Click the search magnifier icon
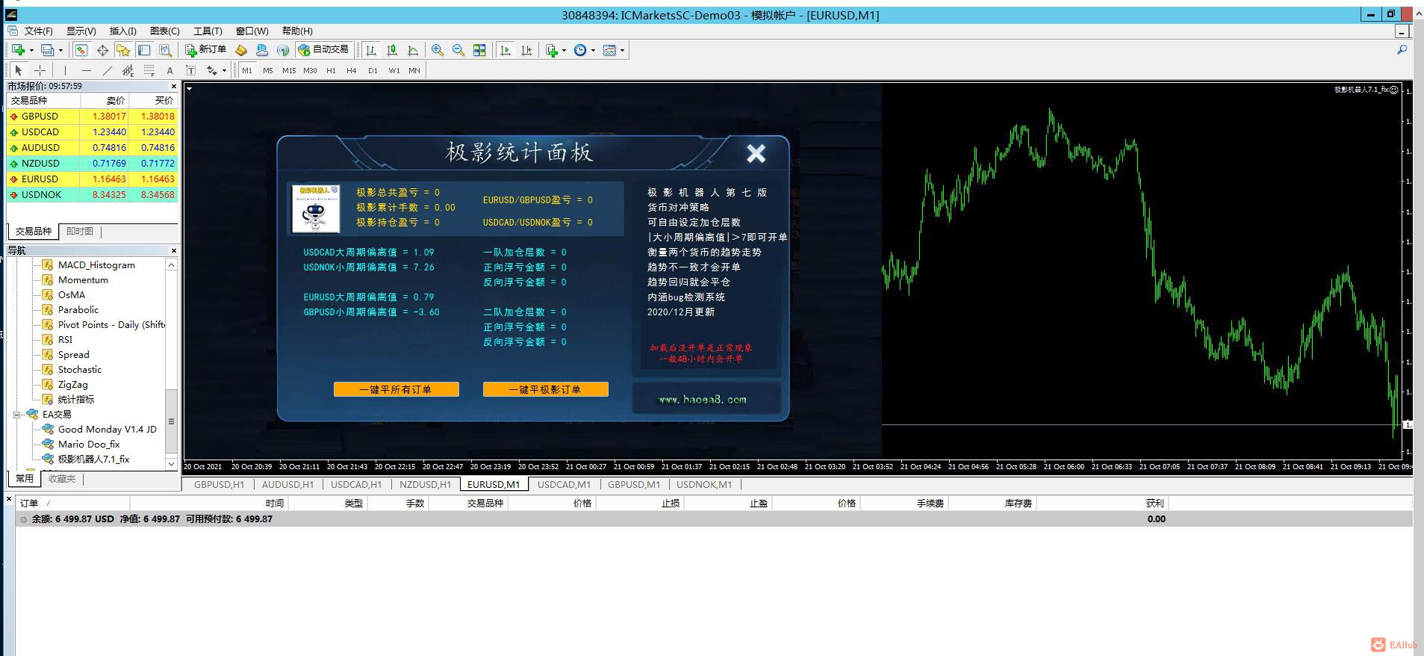 (x=1402, y=50)
